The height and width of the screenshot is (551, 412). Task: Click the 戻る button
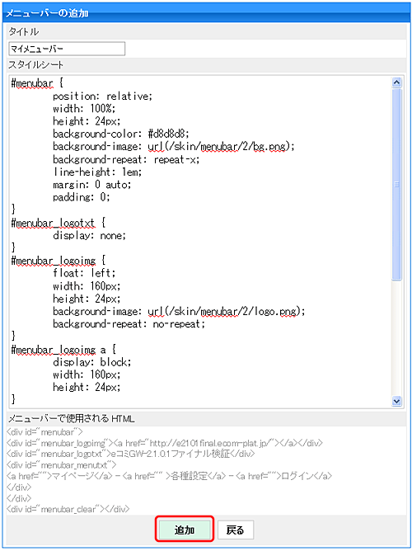235,530
